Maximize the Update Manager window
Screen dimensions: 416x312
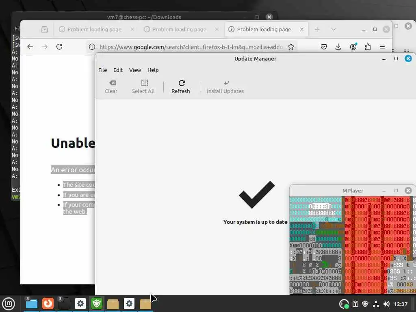[x=396, y=58]
